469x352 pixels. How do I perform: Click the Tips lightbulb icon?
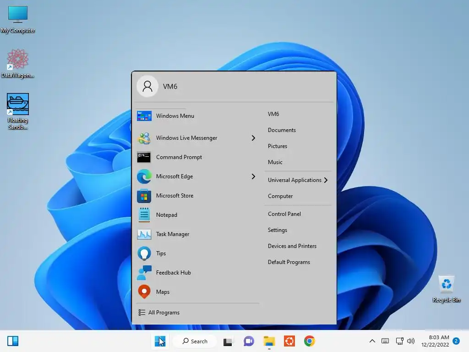pyautogui.click(x=144, y=253)
